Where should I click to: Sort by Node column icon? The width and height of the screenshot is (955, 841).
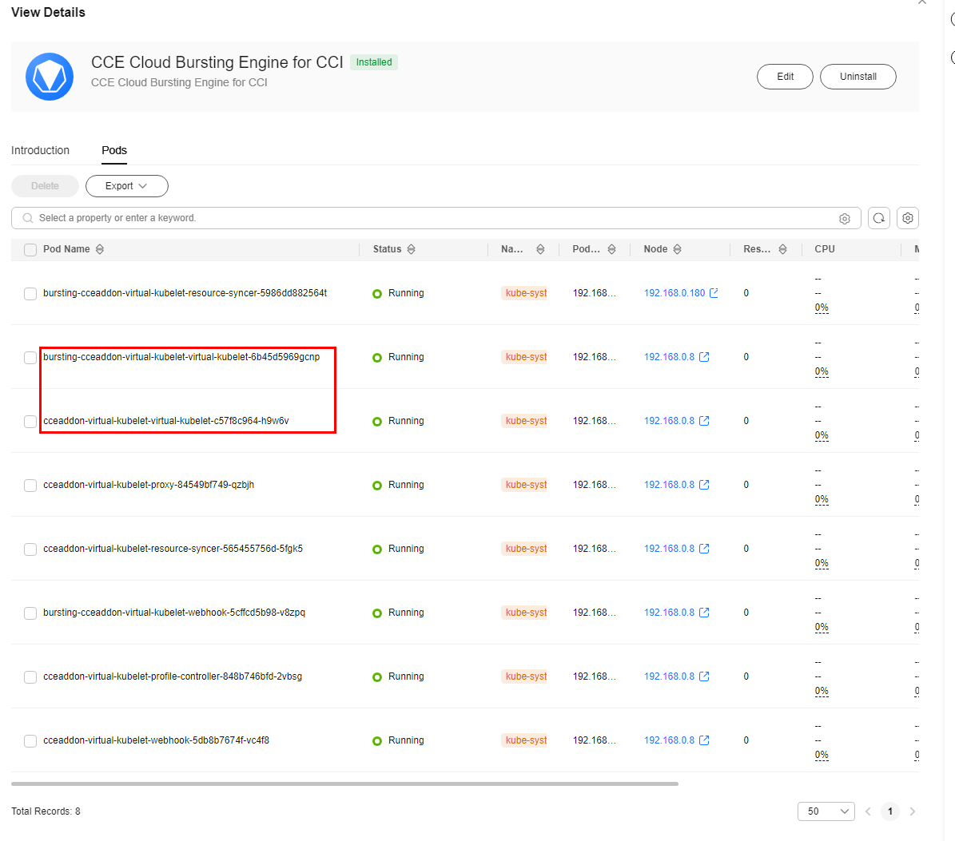pos(677,249)
